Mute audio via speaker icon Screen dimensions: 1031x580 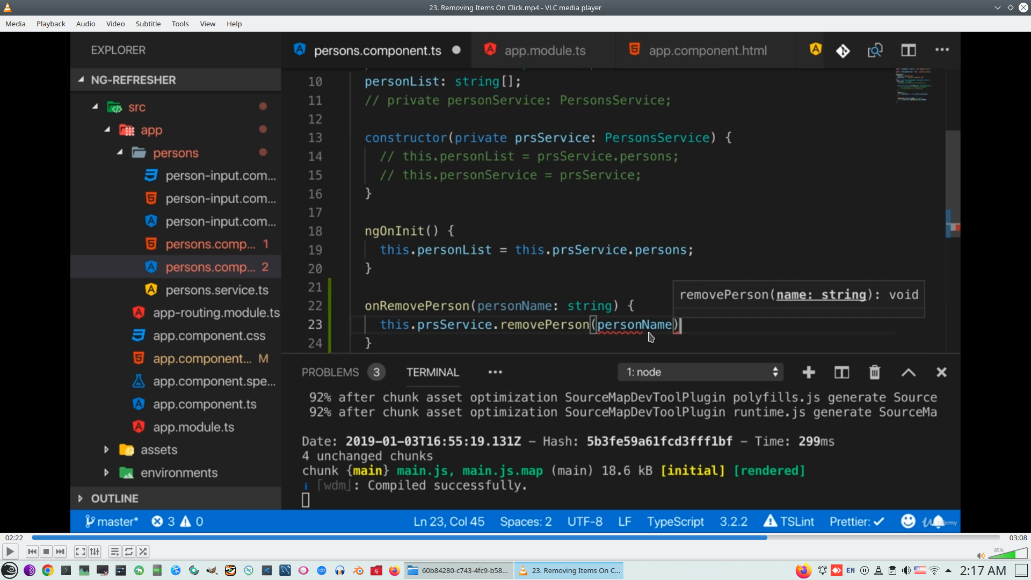point(981,556)
